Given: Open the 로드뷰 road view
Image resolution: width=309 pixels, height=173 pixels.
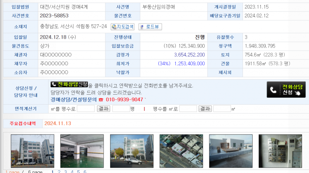Looking at the screenshot, I should [x=150, y=27].
